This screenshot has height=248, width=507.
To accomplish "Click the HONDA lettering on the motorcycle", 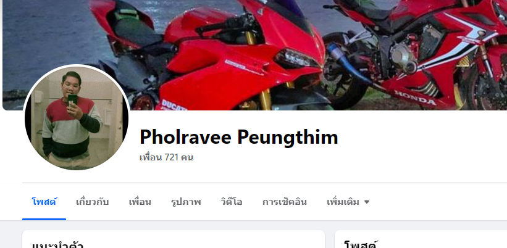I will coord(415,97).
